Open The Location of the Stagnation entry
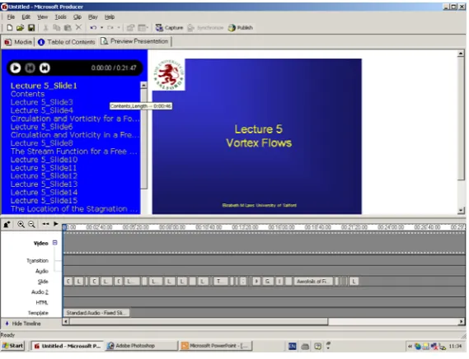 tap(74, 209)
